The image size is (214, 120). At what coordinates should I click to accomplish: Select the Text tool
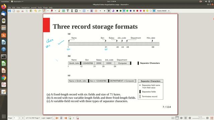pos(68,11)
